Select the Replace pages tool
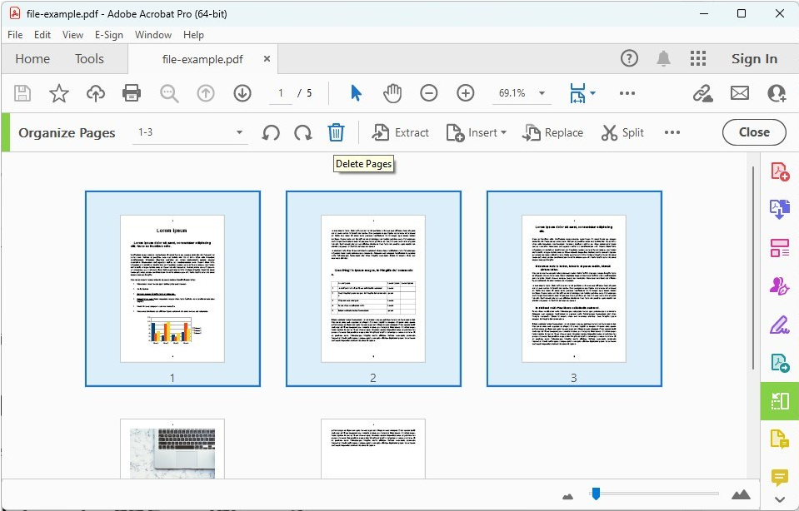Viewport: 799px width, 511px height. click(552, 132)
